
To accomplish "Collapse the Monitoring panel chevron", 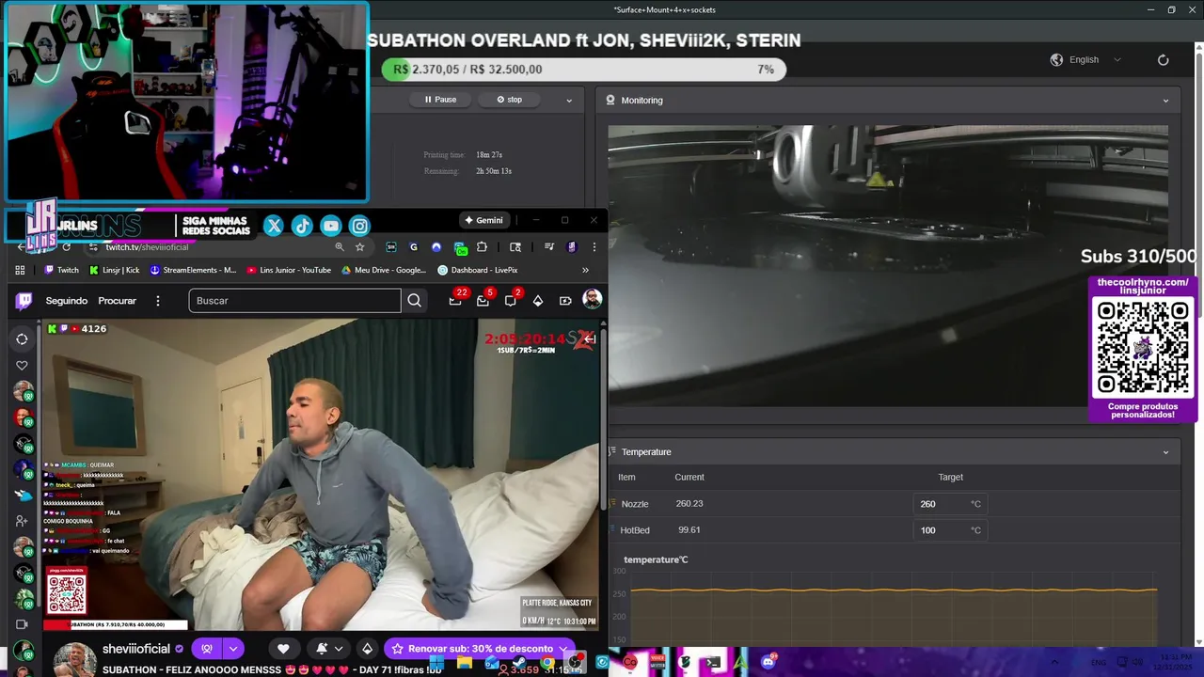I will coord(1165,101).
